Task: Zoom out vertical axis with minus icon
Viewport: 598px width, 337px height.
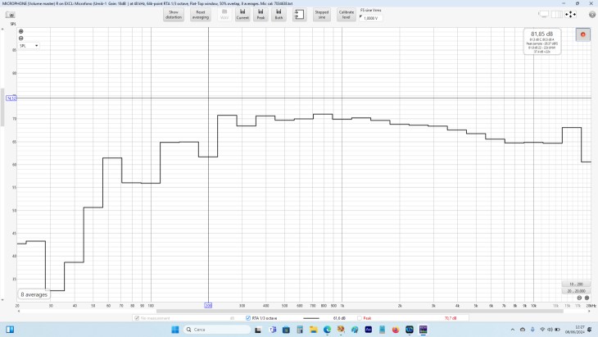Action: click(21, 39)
